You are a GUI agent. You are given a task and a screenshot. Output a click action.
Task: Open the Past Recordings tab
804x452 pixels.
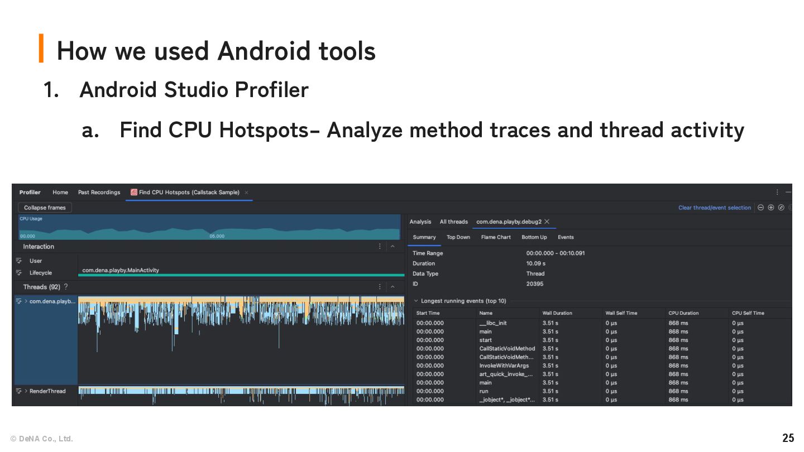point(99,193)
